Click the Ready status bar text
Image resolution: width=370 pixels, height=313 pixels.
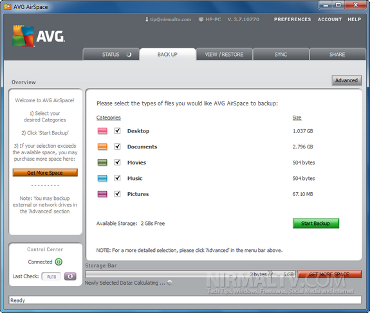point(17,300)
